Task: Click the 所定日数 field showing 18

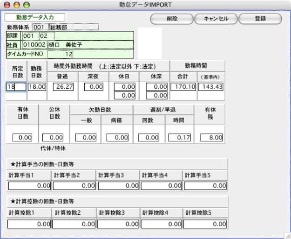Action: pyautogui.click(x=16, y=87)
